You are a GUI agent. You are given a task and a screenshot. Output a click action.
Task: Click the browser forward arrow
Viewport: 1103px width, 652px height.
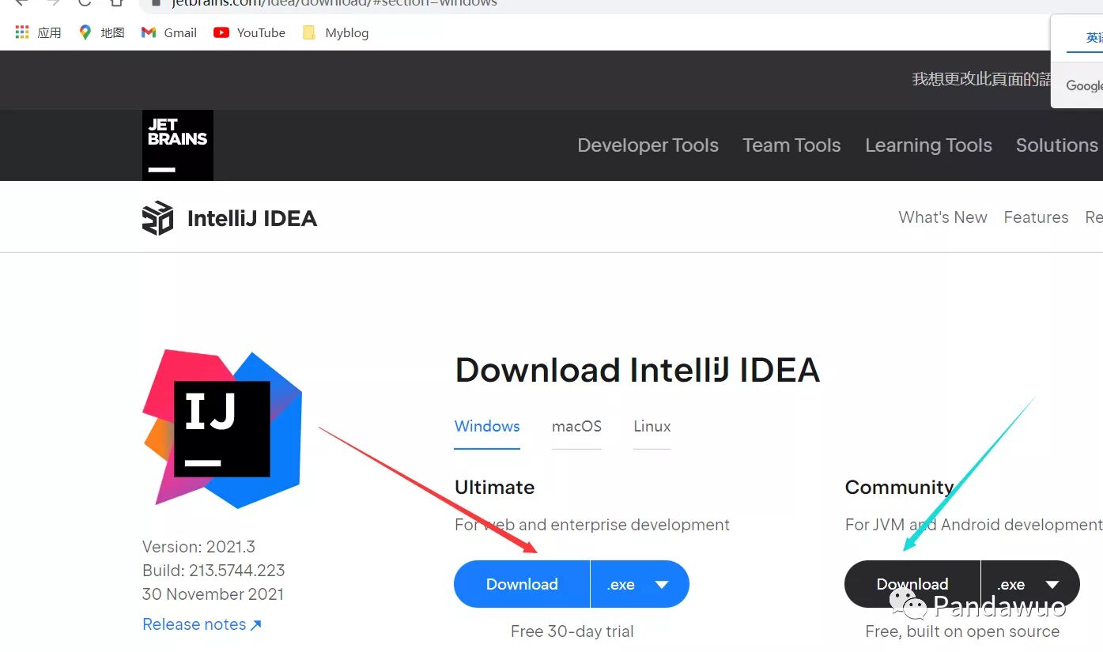point(53,2)
